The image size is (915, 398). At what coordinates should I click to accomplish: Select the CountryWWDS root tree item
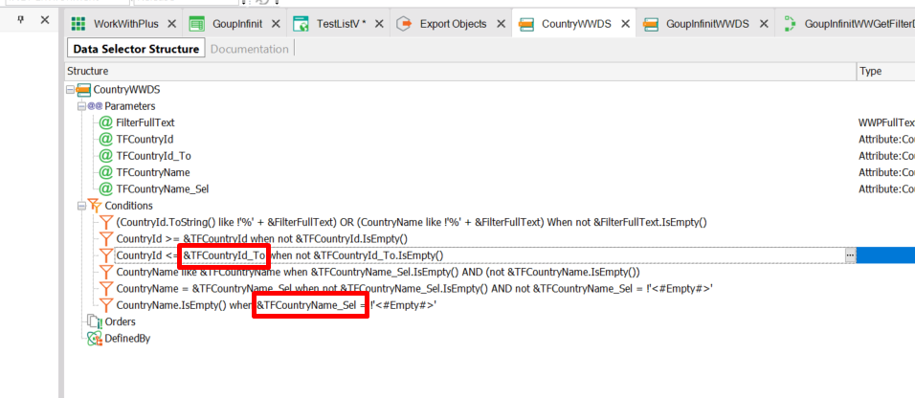click(126, 90)
